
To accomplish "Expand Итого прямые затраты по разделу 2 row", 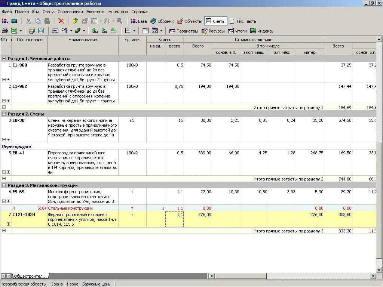I will pos(4,178).
